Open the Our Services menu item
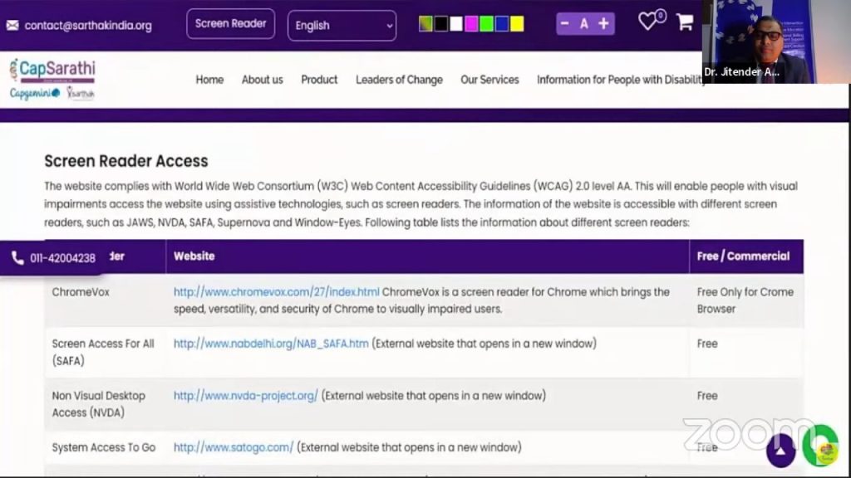 (x=489, y=80)
